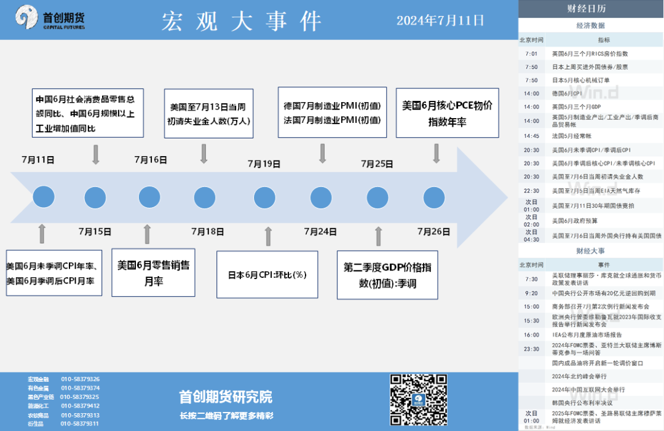Select the timeline circle marker for 7月19日
The image size is (664, 431).
click(x=264, y=198)
